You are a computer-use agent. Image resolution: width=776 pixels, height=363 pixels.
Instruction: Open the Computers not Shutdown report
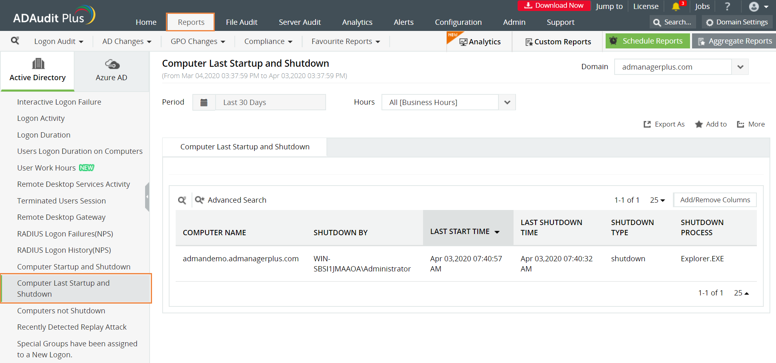click(61, 311)
